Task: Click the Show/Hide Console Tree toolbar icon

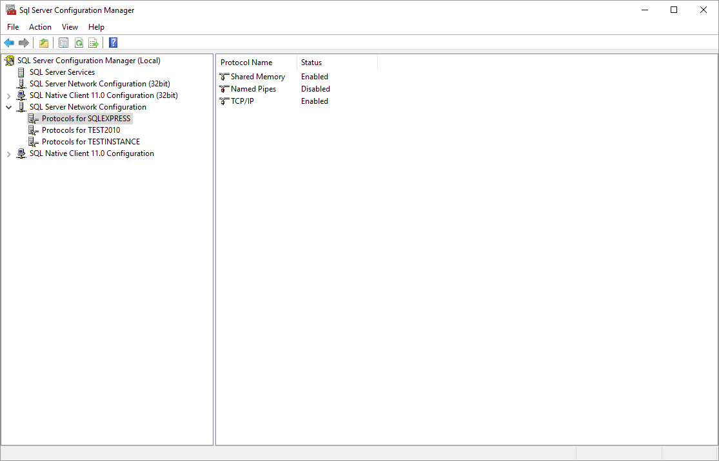Action: point(63,43)
